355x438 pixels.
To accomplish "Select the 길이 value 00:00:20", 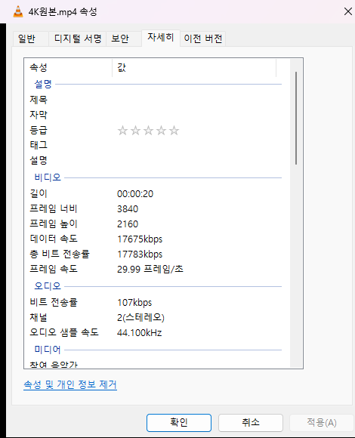I will point(135,194).
